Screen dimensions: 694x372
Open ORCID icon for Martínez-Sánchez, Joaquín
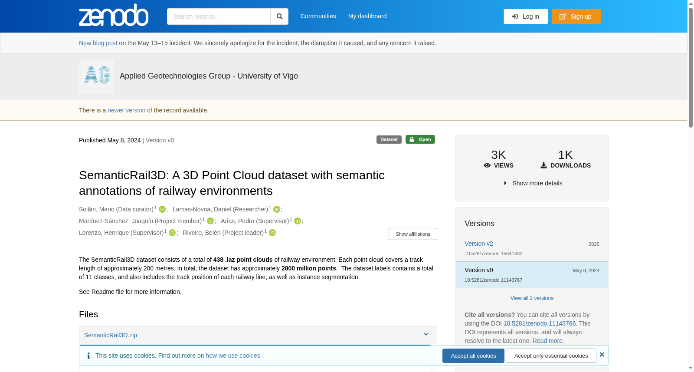[210, 221]
